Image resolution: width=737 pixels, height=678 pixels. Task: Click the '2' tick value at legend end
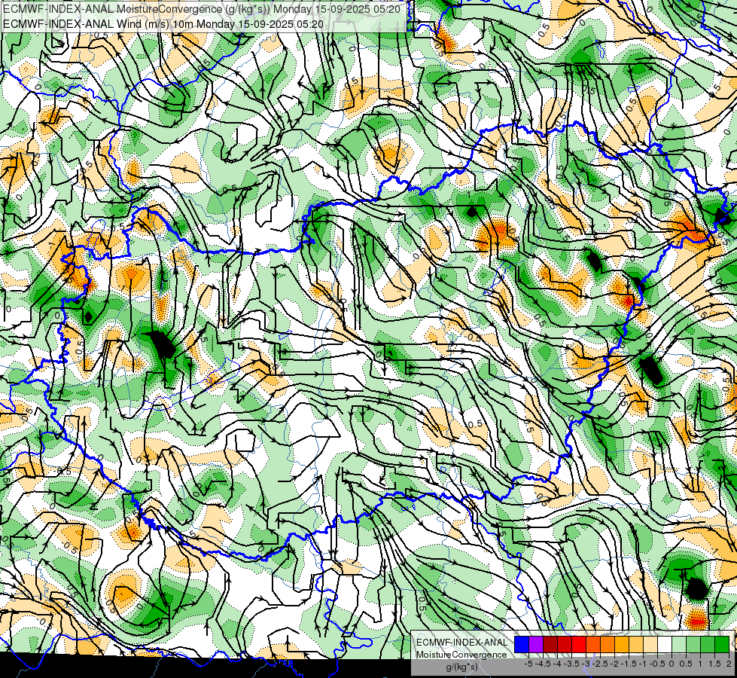pyautogui.click(x=729, y=664)
